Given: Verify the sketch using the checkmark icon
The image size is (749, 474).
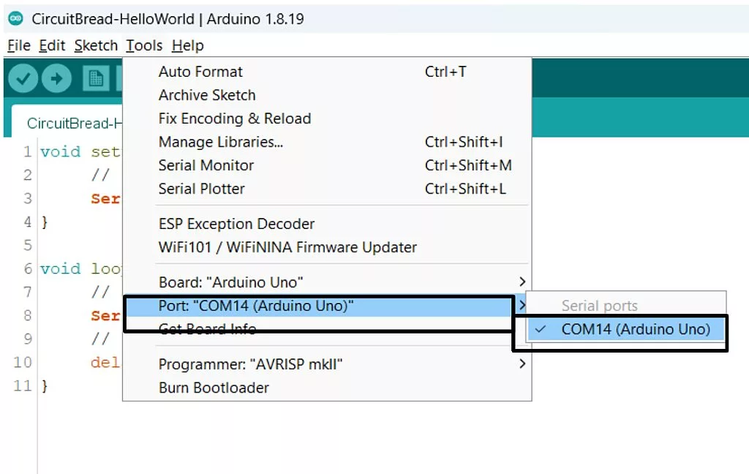Looking at the screenshot, I should click(x=22, y=78).
